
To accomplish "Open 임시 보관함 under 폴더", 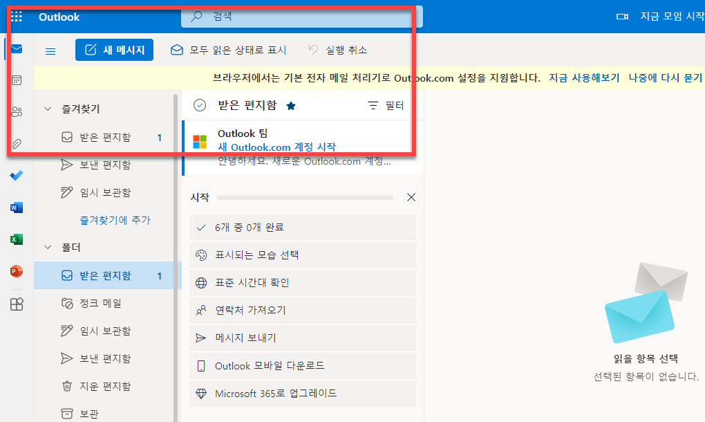I will pyautogui.click(x=108, y=331).
